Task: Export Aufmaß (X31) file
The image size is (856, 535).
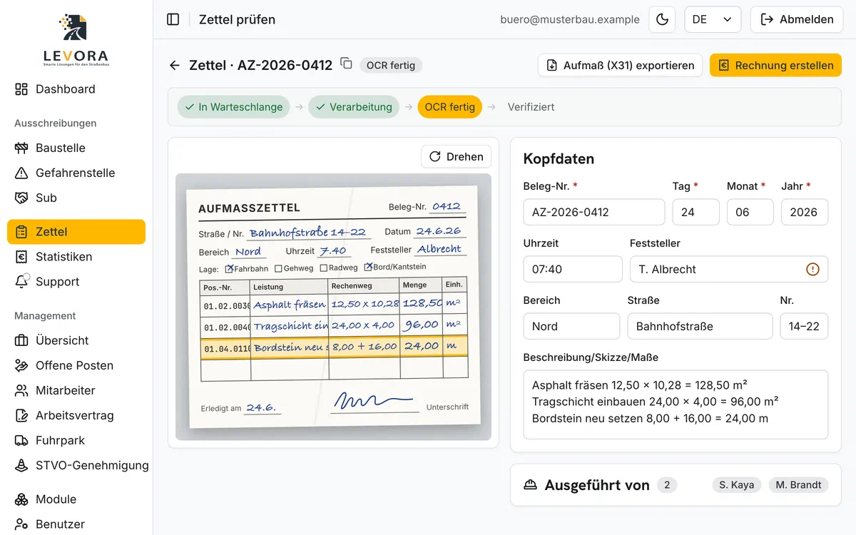Action: click(x=620, y=66)
